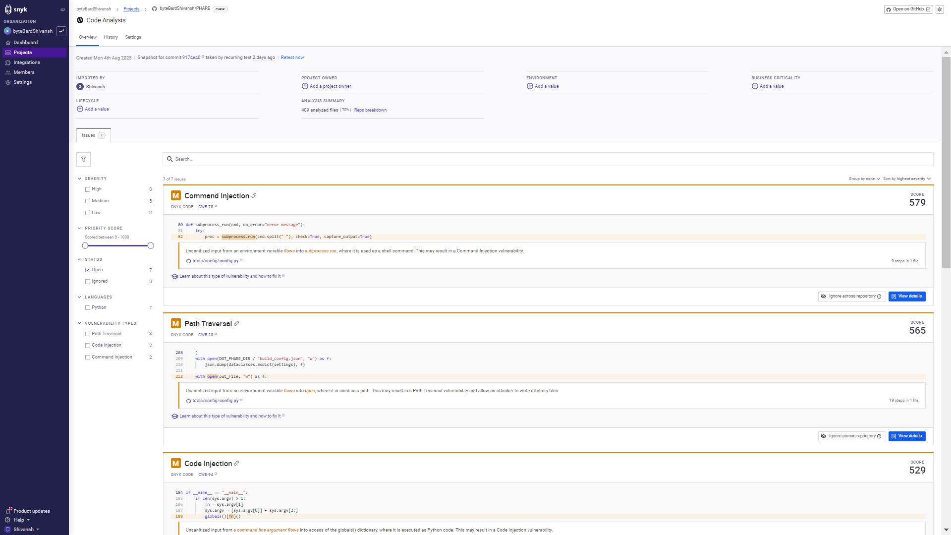Open Integrations in the sidebar
The width and height of the screenshot is (951, 535).
coord(26,62)
